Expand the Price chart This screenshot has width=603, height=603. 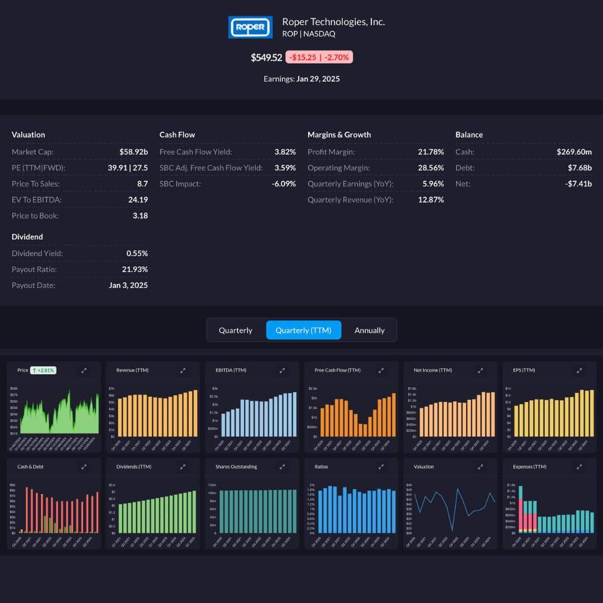click(x=84, y=370)
